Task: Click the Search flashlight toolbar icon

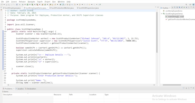Action: point(55,5)
